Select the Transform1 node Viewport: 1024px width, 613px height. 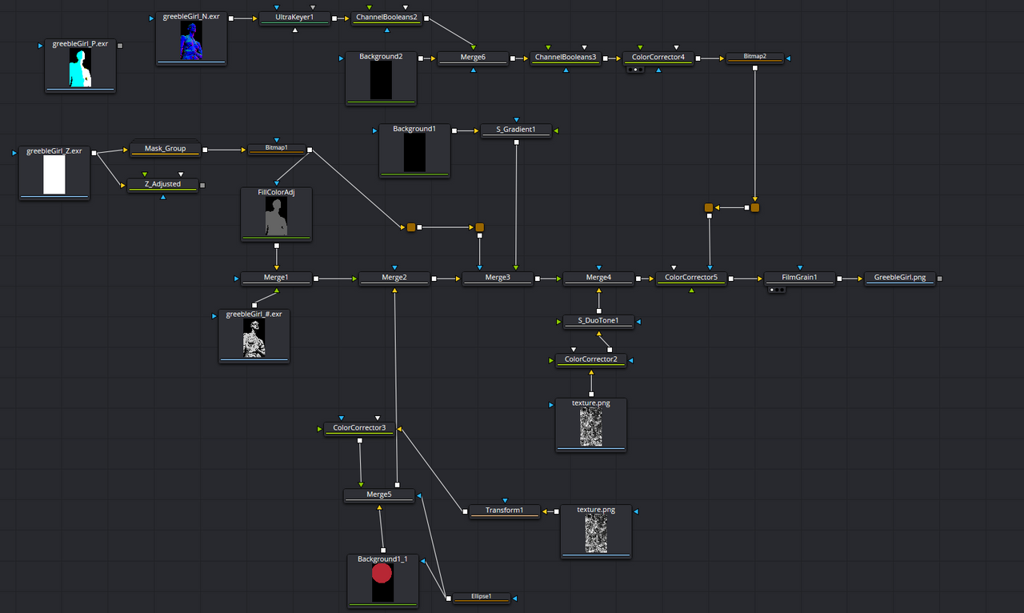coord(504,511)
